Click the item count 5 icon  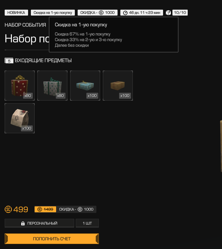click(x=9, y=61)
